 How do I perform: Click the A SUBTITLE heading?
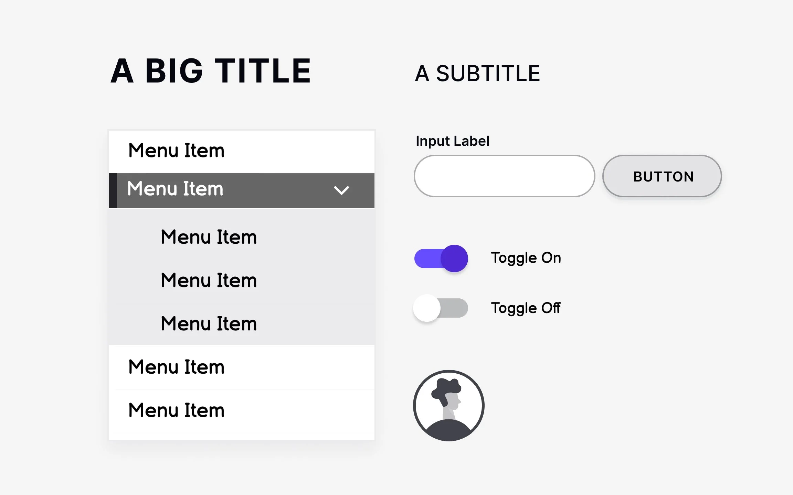tap(477, 74)
